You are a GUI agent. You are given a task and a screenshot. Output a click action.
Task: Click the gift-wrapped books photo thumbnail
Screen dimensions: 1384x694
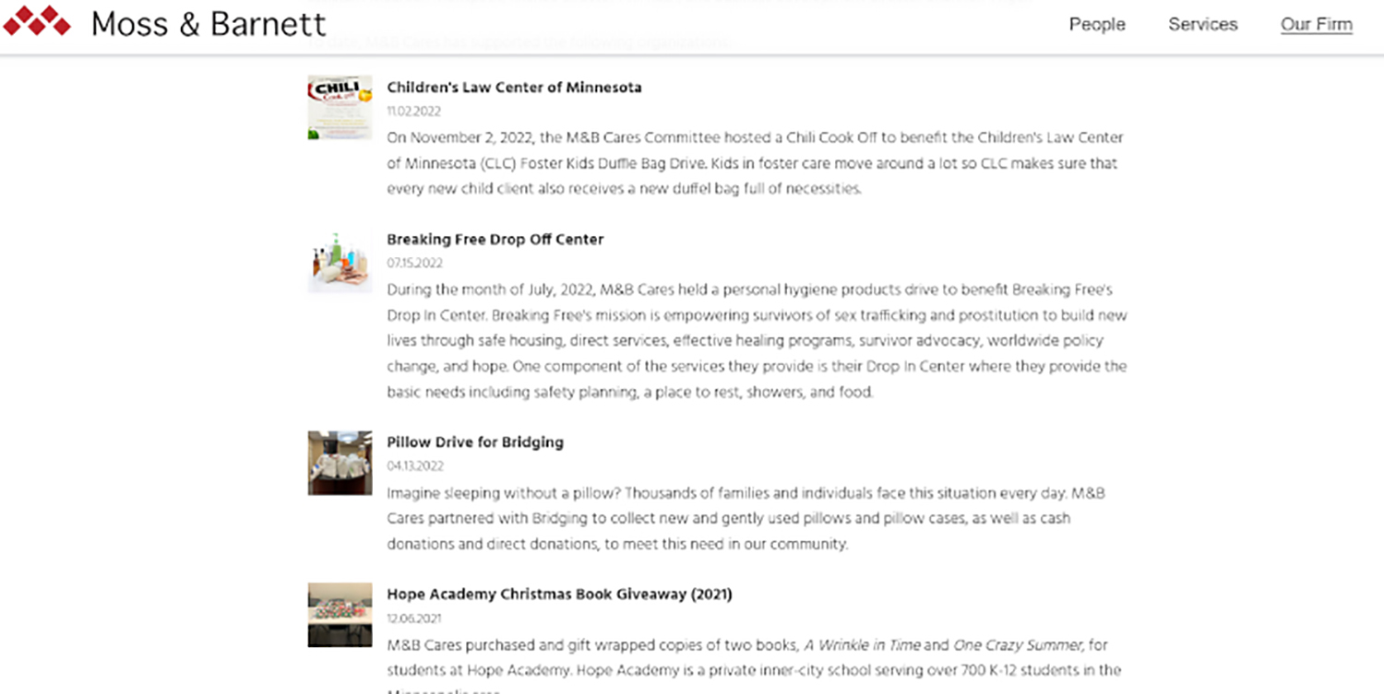coord(340,615)
